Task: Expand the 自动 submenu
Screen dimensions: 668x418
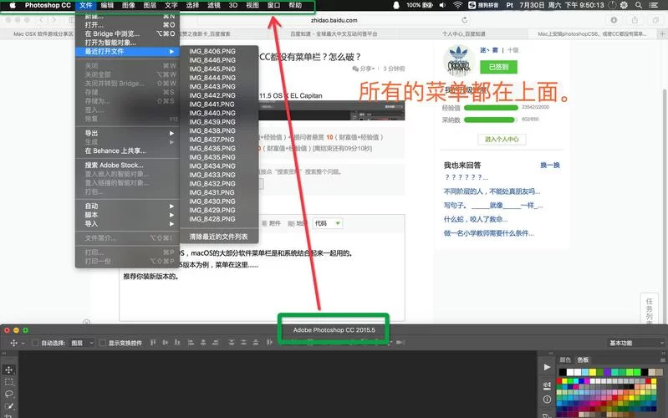Action: (x=127, y=206)
